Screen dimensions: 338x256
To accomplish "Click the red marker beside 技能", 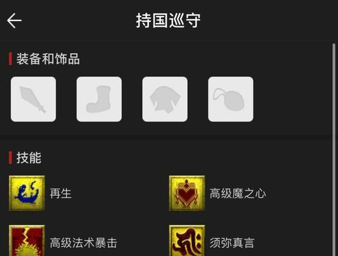I will tap(10, 157).
